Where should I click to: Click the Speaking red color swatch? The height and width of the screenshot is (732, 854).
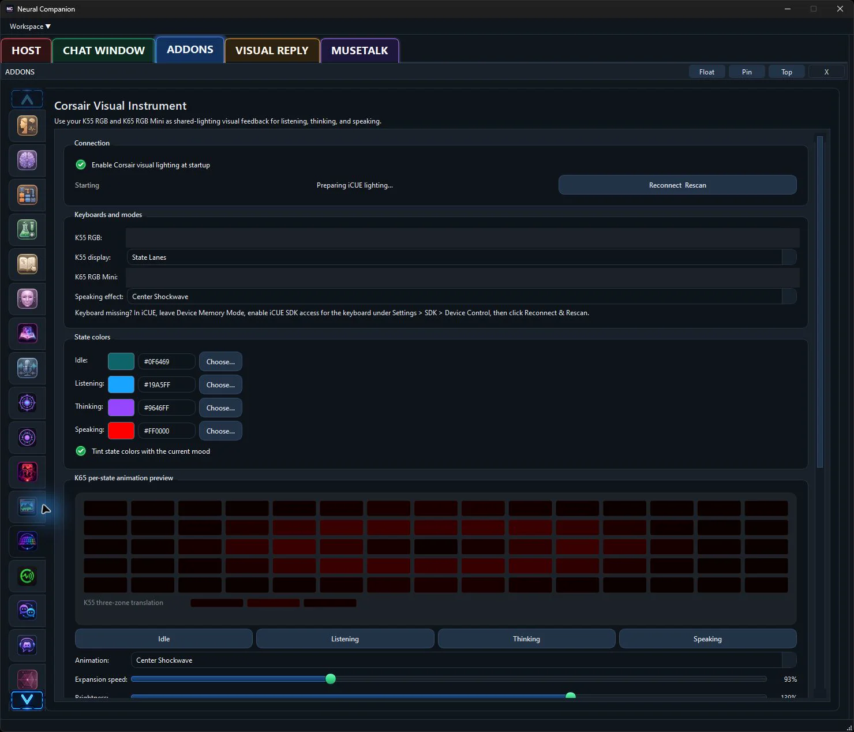coord(121,431)
